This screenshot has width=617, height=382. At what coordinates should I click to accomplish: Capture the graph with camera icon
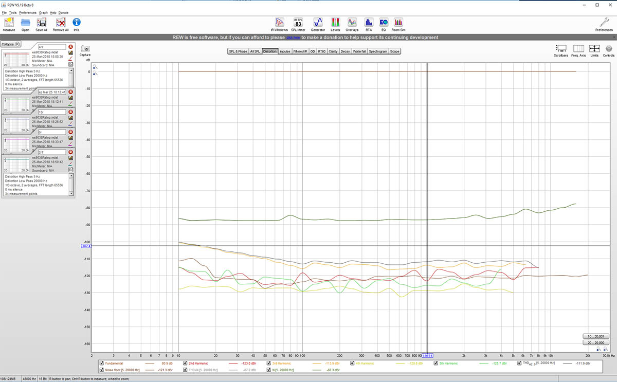85,48
